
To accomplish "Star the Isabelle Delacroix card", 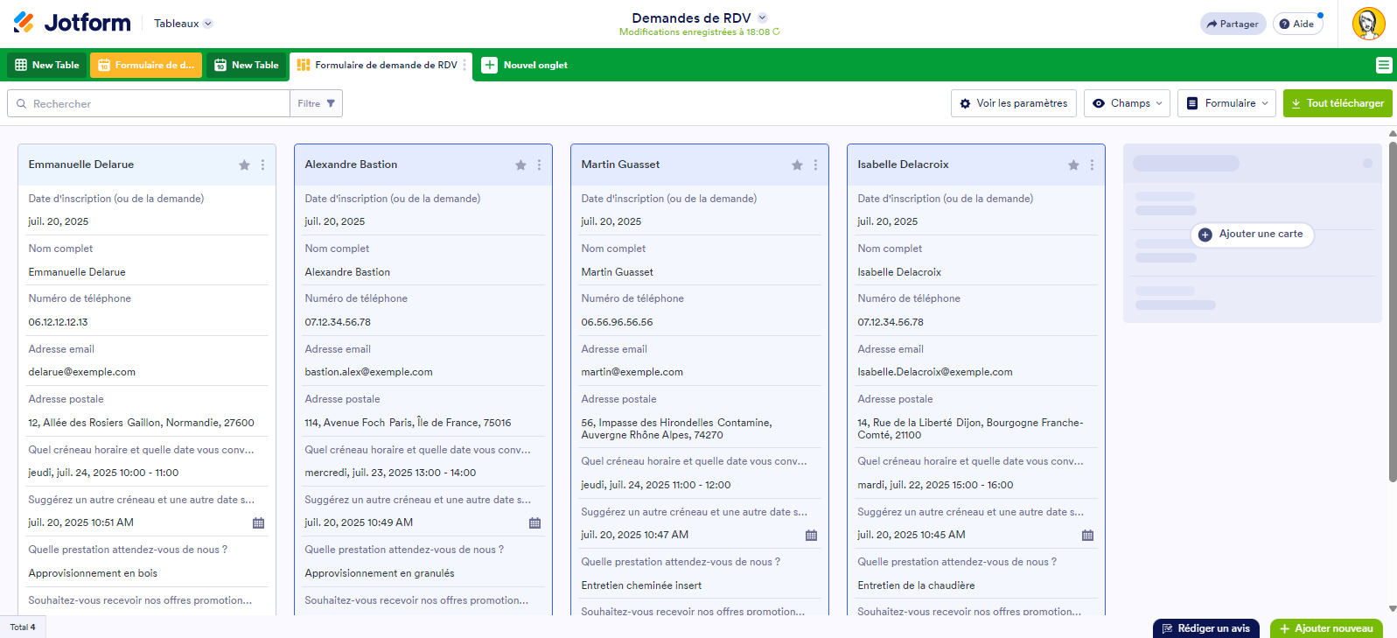I will (x=1073, y=165).
